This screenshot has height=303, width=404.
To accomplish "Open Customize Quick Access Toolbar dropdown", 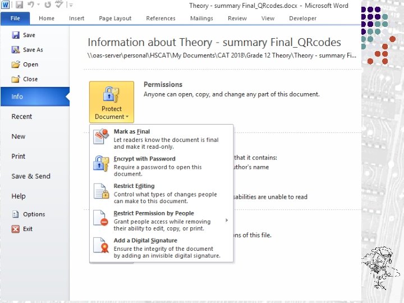I will coord(71,4).
